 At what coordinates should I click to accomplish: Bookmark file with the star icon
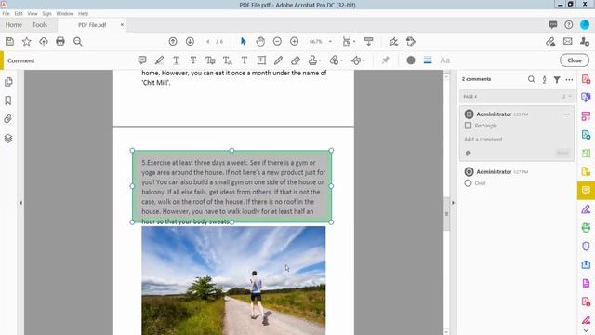(x=27, y=41)
